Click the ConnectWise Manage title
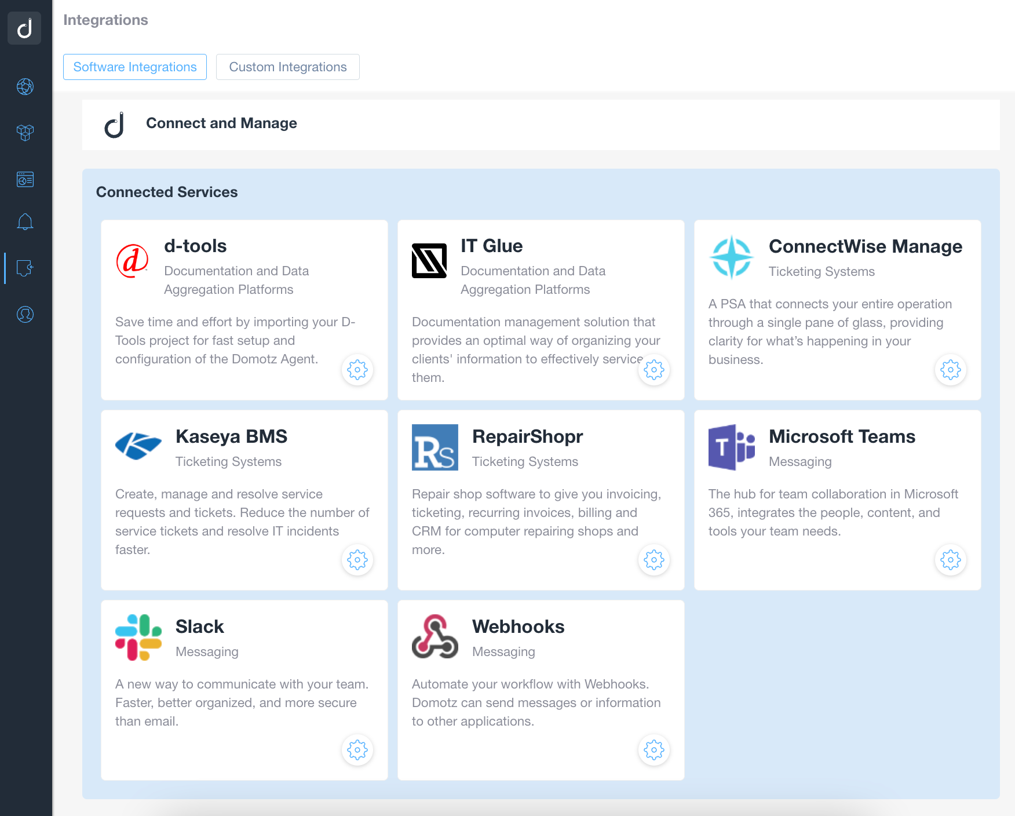The height and width of the screenshot is (816, 1015). 866,246
